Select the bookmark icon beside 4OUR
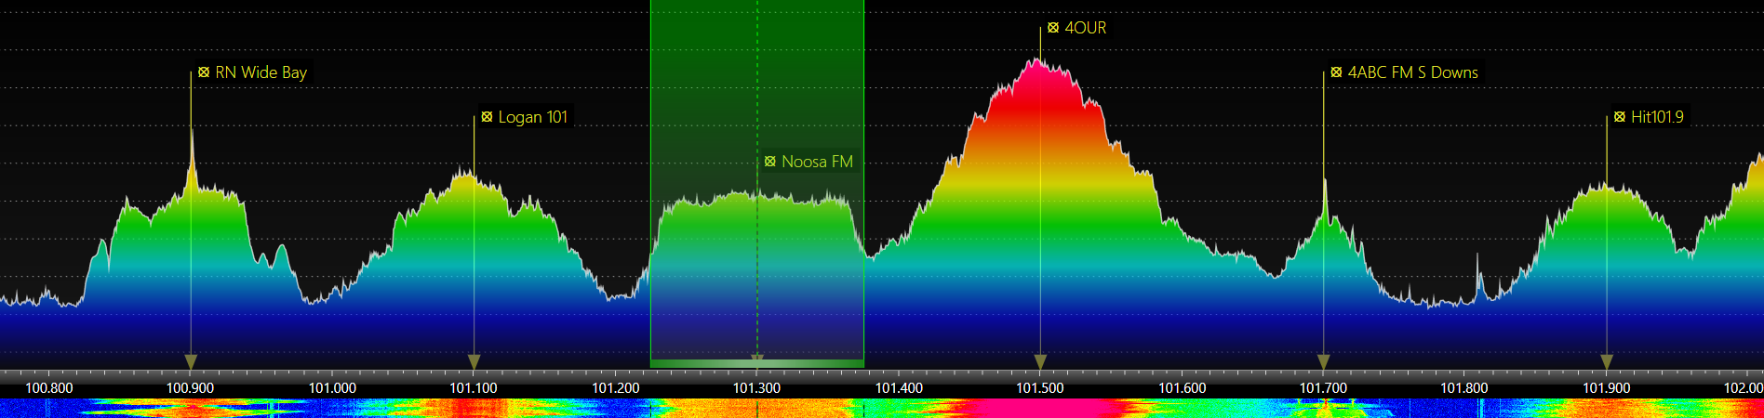 (x=1053, y=28)
